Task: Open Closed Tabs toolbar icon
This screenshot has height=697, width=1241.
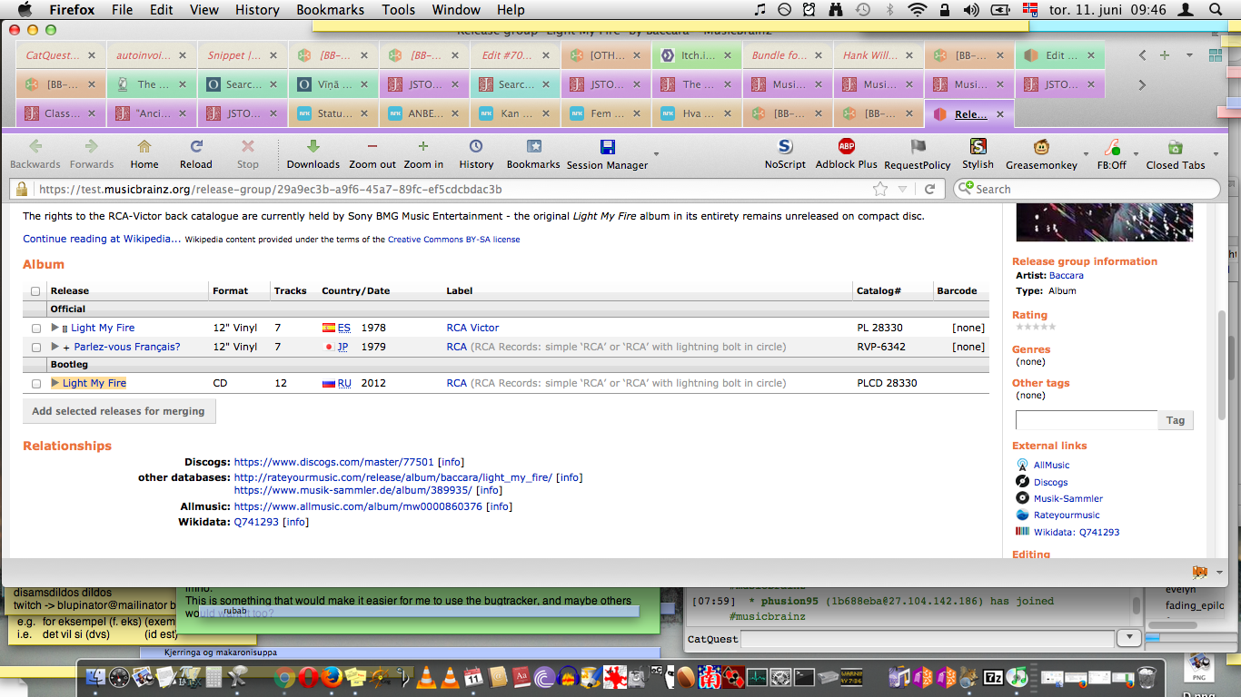Action: [1175, 146]
